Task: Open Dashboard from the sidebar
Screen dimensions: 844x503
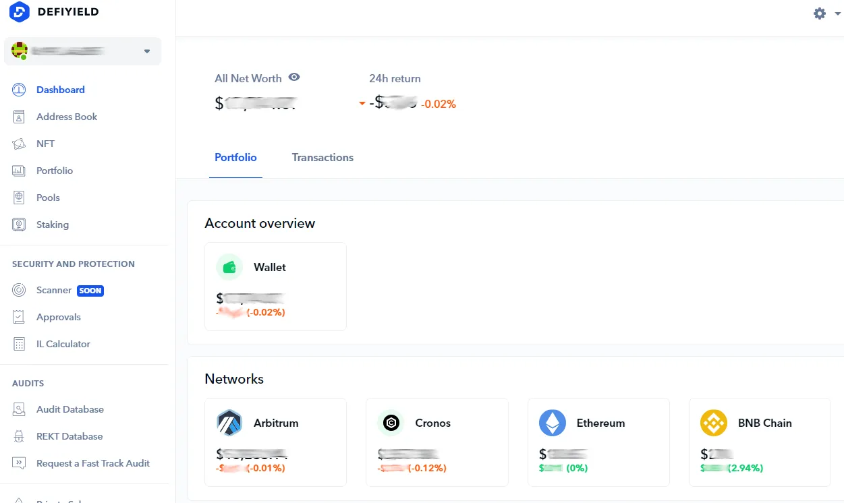Action: click(x=61, y=90)
